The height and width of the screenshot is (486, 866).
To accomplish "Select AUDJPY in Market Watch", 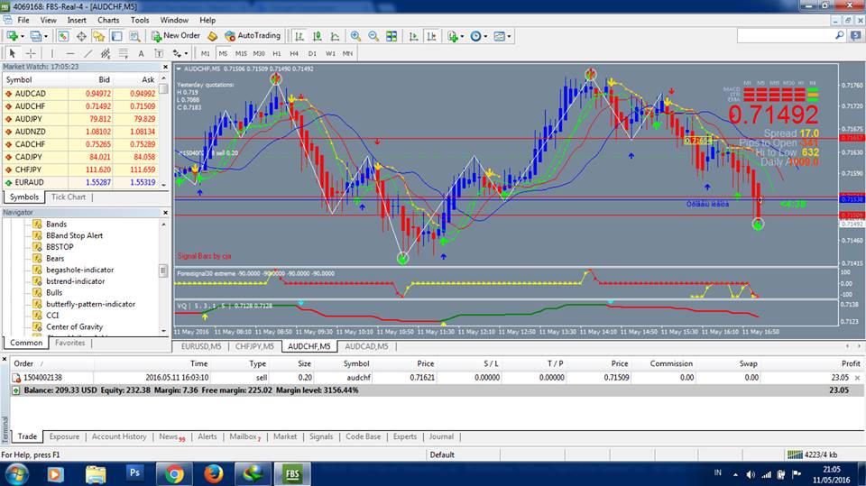I will (x=29, y=118).
